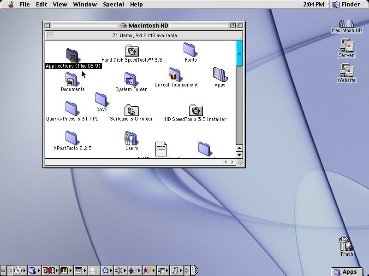Click the Trash icon
The image size is (369, 276).
346,244
